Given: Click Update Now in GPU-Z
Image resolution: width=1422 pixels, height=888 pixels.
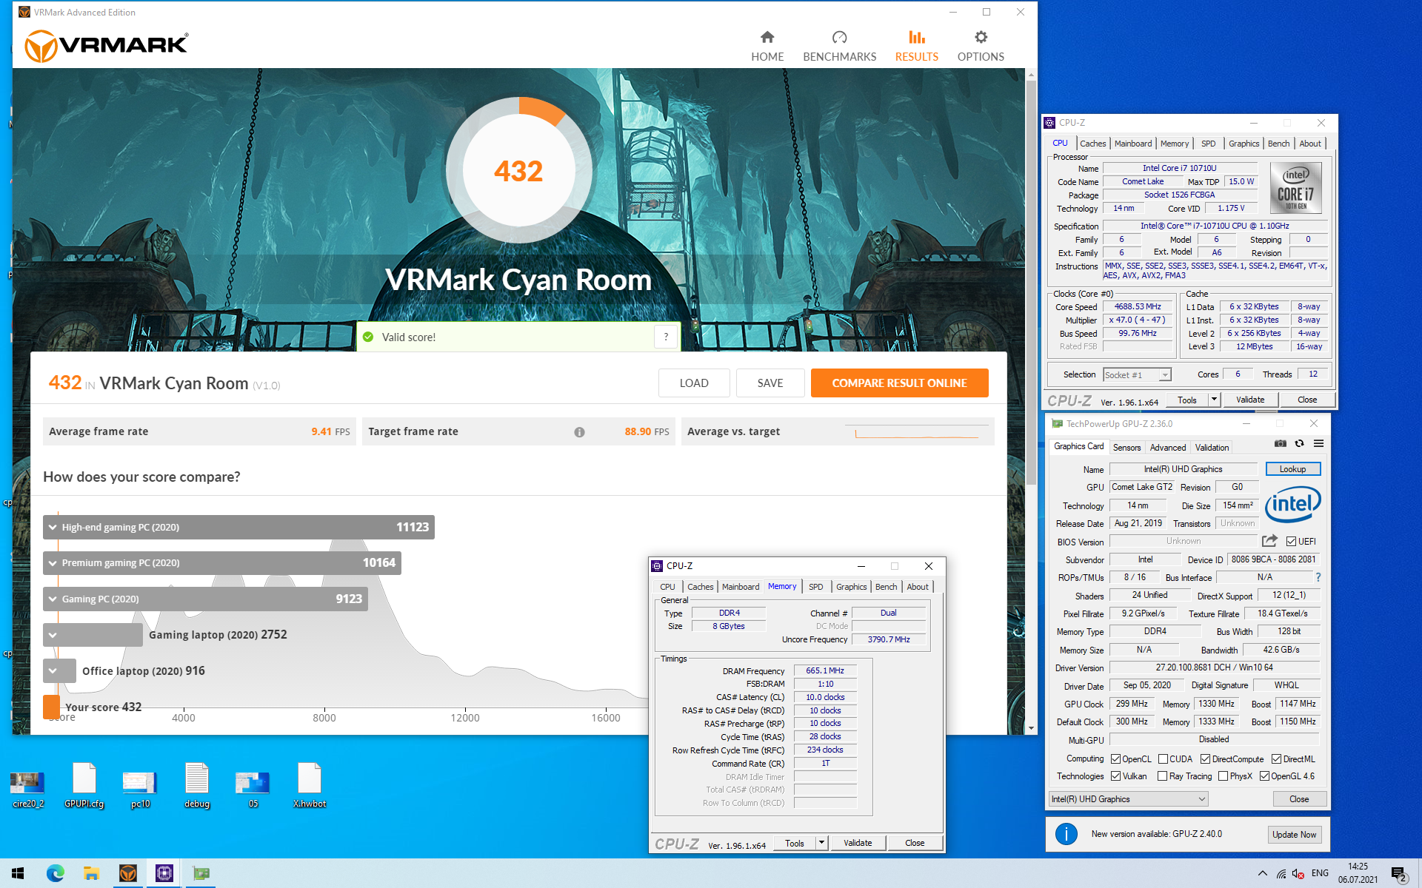Looking at the screenshot, I should click(1294, 835).
